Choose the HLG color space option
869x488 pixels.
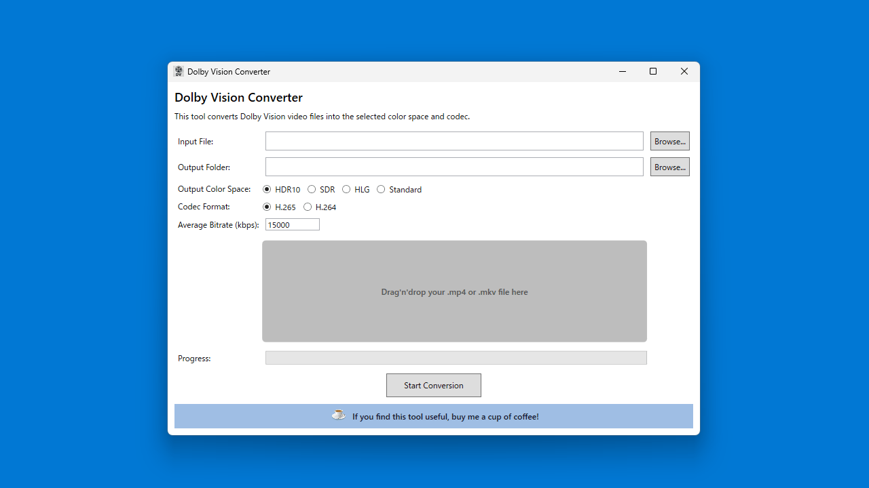356,190
